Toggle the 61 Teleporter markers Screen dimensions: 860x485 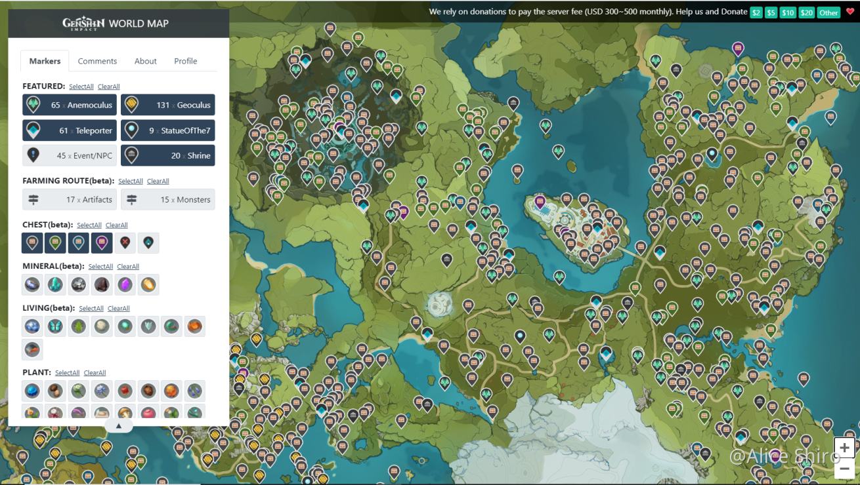point(70,130)
